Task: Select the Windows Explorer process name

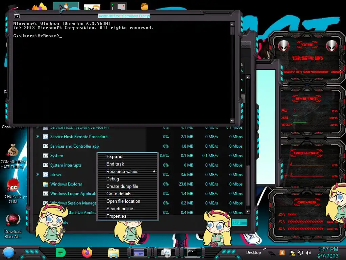Action: pos(66,184)
